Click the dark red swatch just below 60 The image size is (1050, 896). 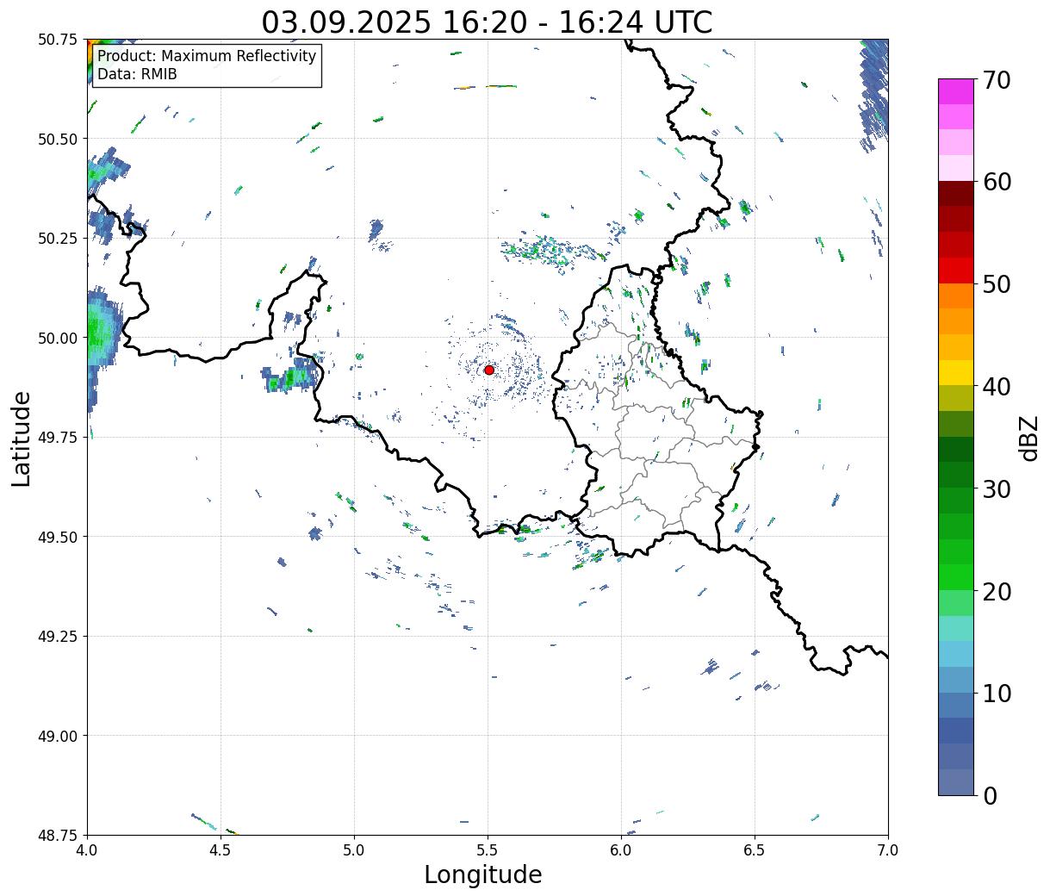pyautogui.click(x=956, y=194)
